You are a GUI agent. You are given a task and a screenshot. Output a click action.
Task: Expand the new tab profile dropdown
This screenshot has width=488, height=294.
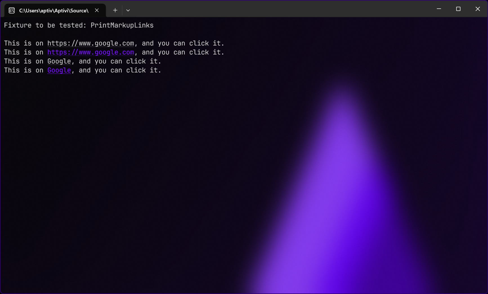tap(128, 10)
